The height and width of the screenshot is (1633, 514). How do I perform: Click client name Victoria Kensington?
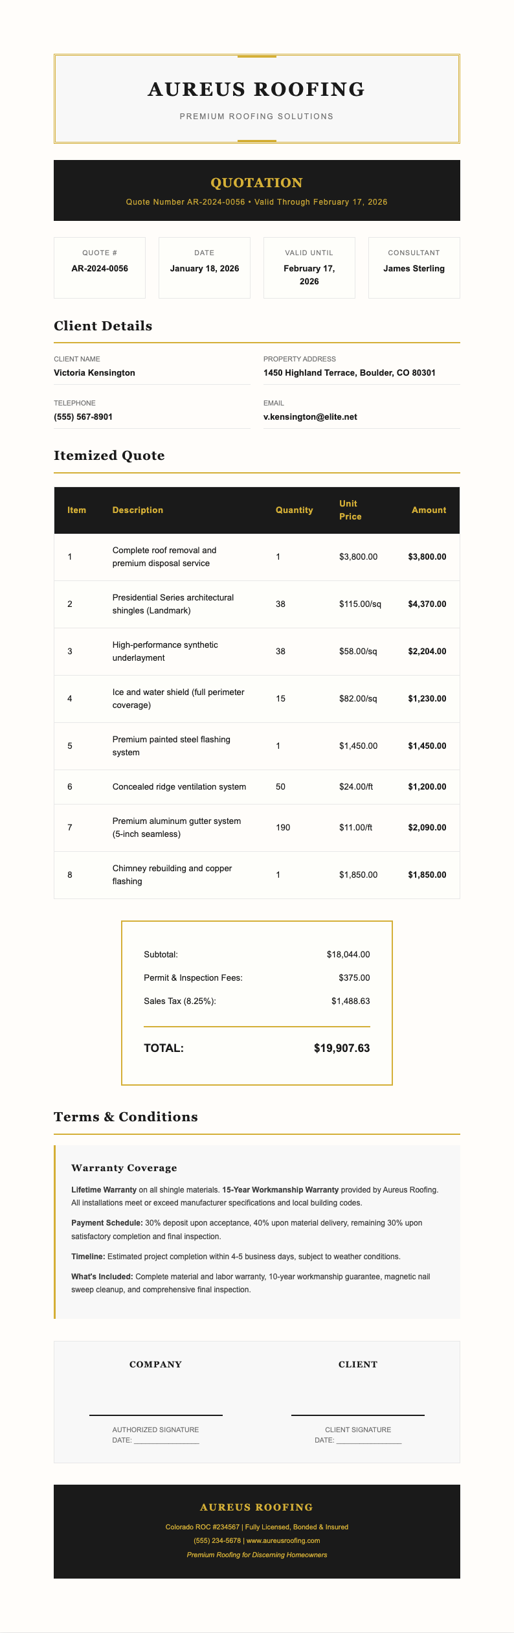pos(95,372)
